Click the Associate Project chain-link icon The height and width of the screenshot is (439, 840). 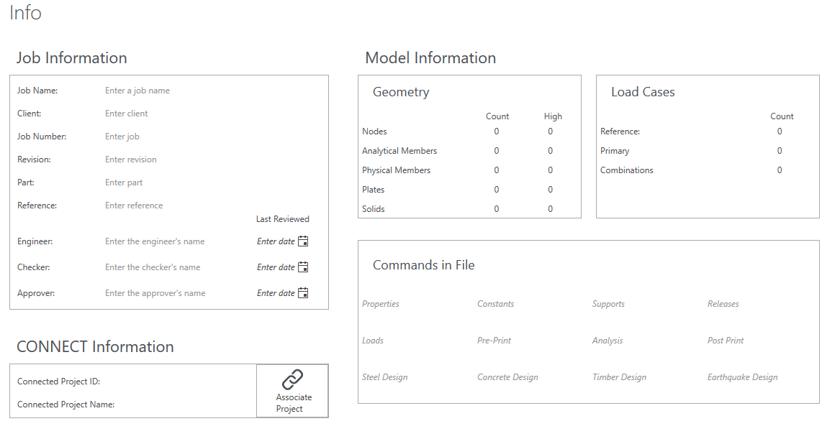pos(292,379)
